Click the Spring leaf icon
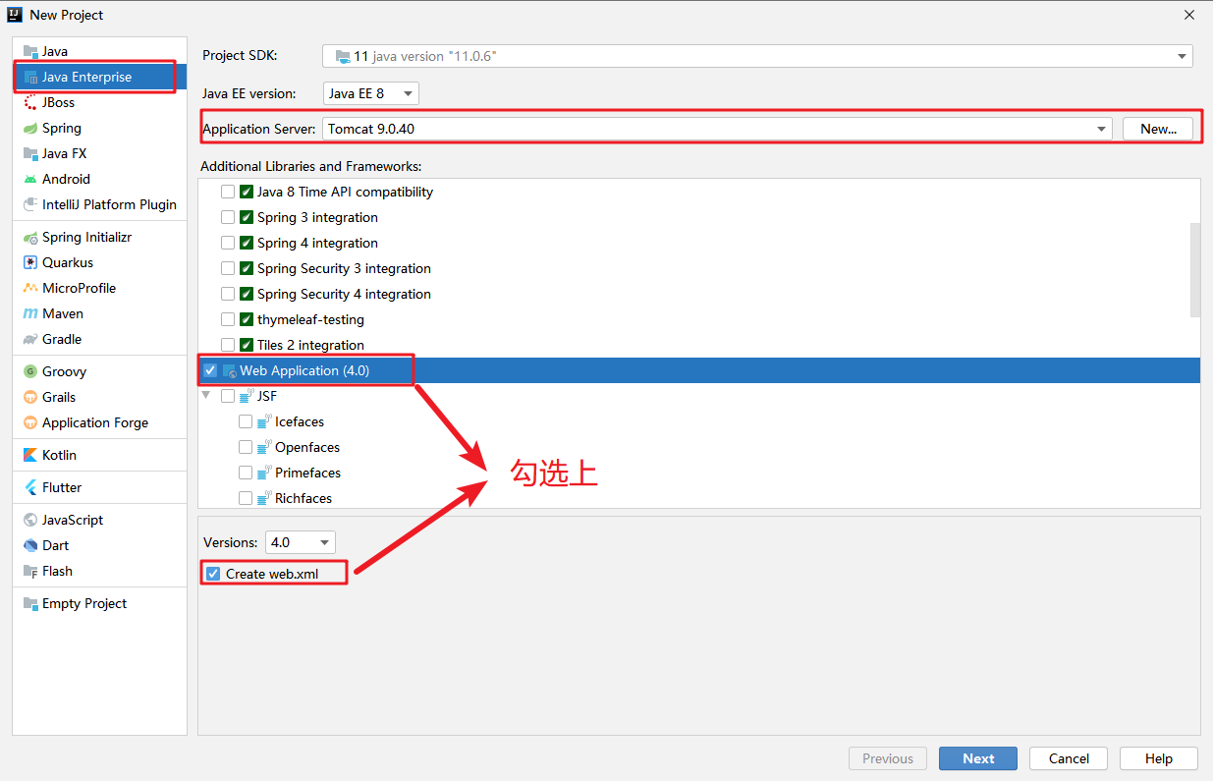The height and width of the screenshot is (781, 1213). pos(30,128)
